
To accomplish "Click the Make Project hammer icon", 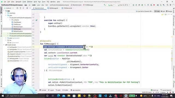I will point(104,5).
